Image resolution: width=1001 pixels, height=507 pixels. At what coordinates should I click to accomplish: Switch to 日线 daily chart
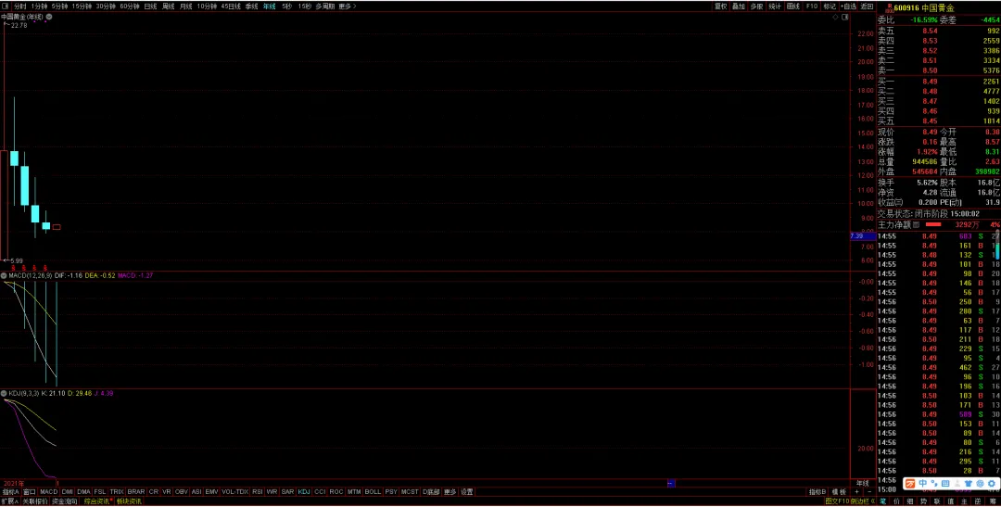click(151, 6)
